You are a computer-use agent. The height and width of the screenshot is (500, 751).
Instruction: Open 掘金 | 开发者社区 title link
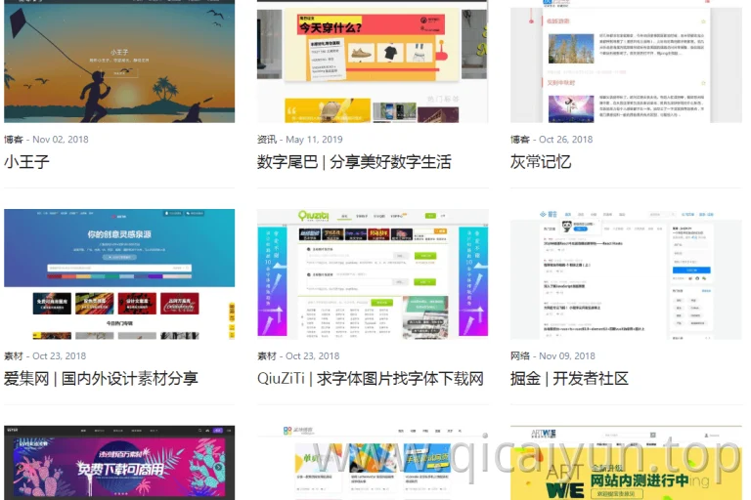569,379
